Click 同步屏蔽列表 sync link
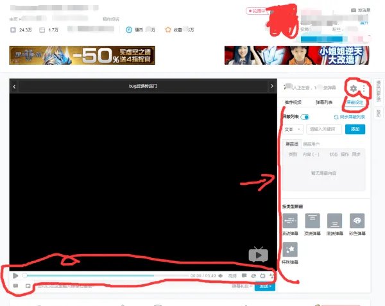This screenshot has width=385, height=306. click(350, 117)
